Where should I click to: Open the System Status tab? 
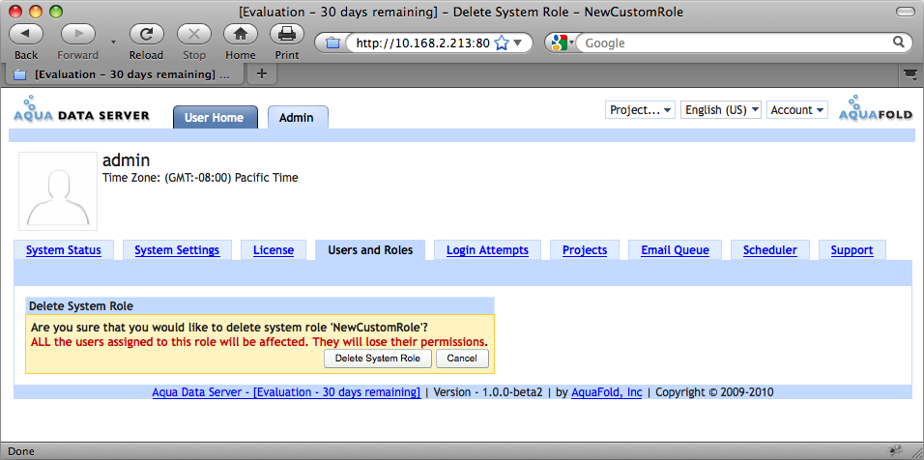[x=64, y=250]
